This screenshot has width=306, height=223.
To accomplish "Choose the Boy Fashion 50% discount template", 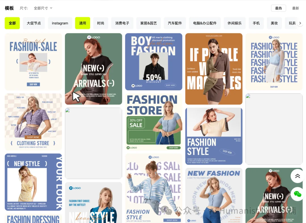I will tap(154, 62).
